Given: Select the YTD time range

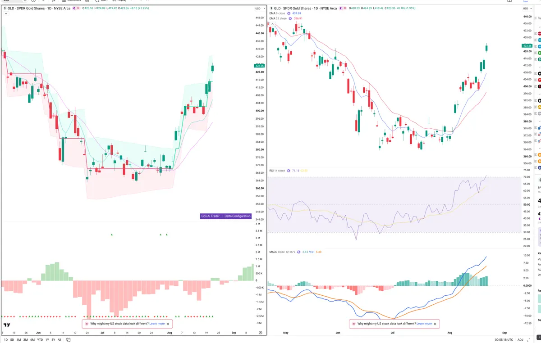Looking at the screenshot, I should tap(40, 340).
